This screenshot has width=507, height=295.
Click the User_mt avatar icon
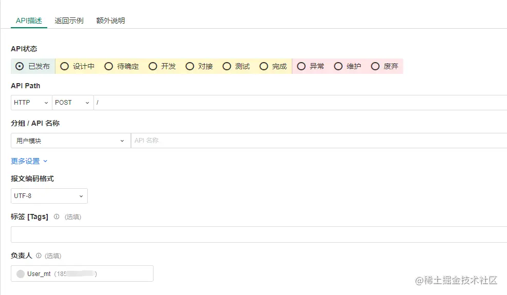21,274
